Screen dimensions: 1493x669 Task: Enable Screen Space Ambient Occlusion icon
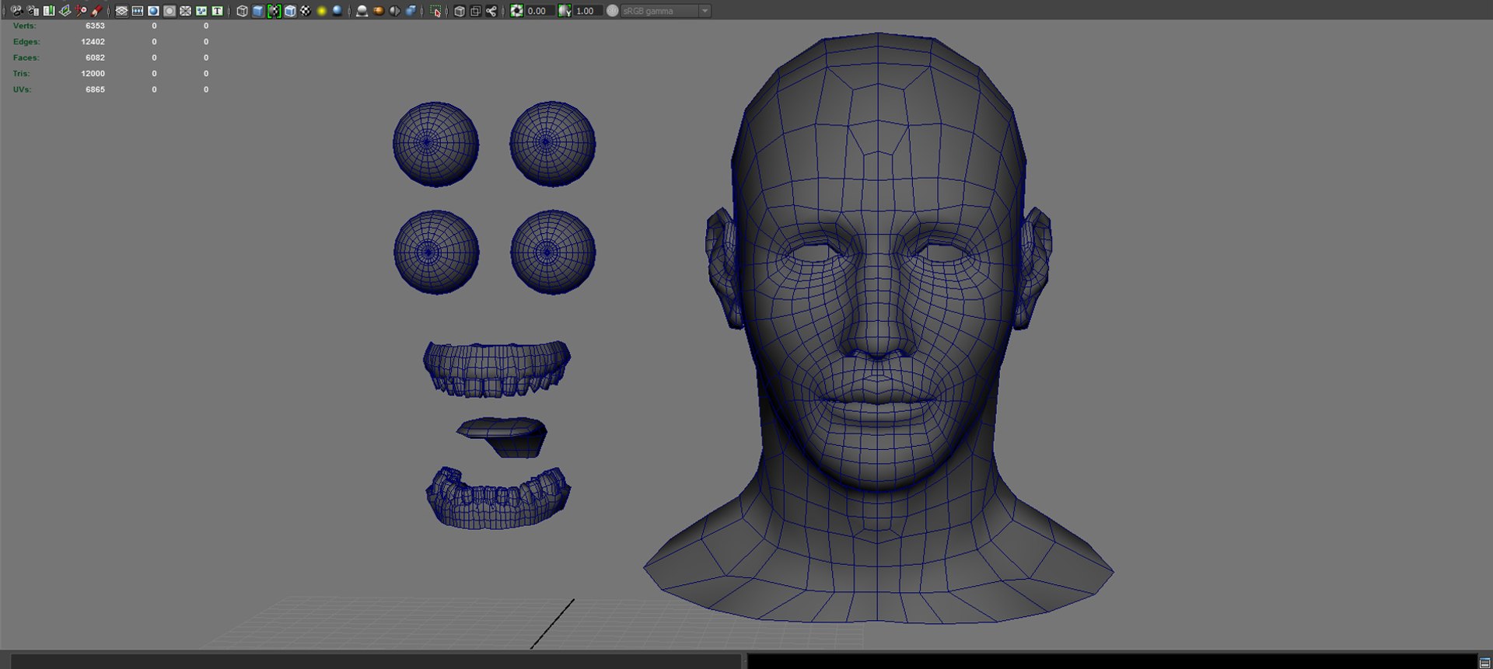click(x=362, y=11)
